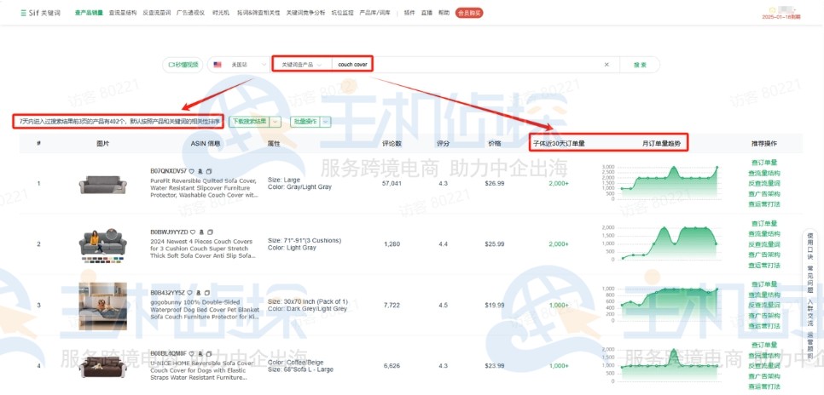
Task: Click 反查流量词 link in row 2
Action: (x=764, y=244)
